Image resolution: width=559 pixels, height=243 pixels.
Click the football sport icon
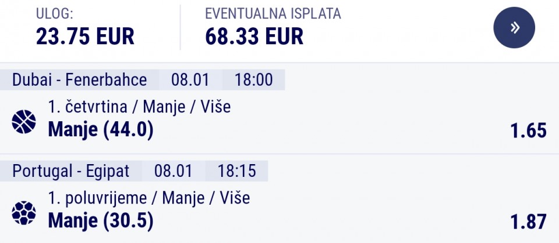coord(24,213)
